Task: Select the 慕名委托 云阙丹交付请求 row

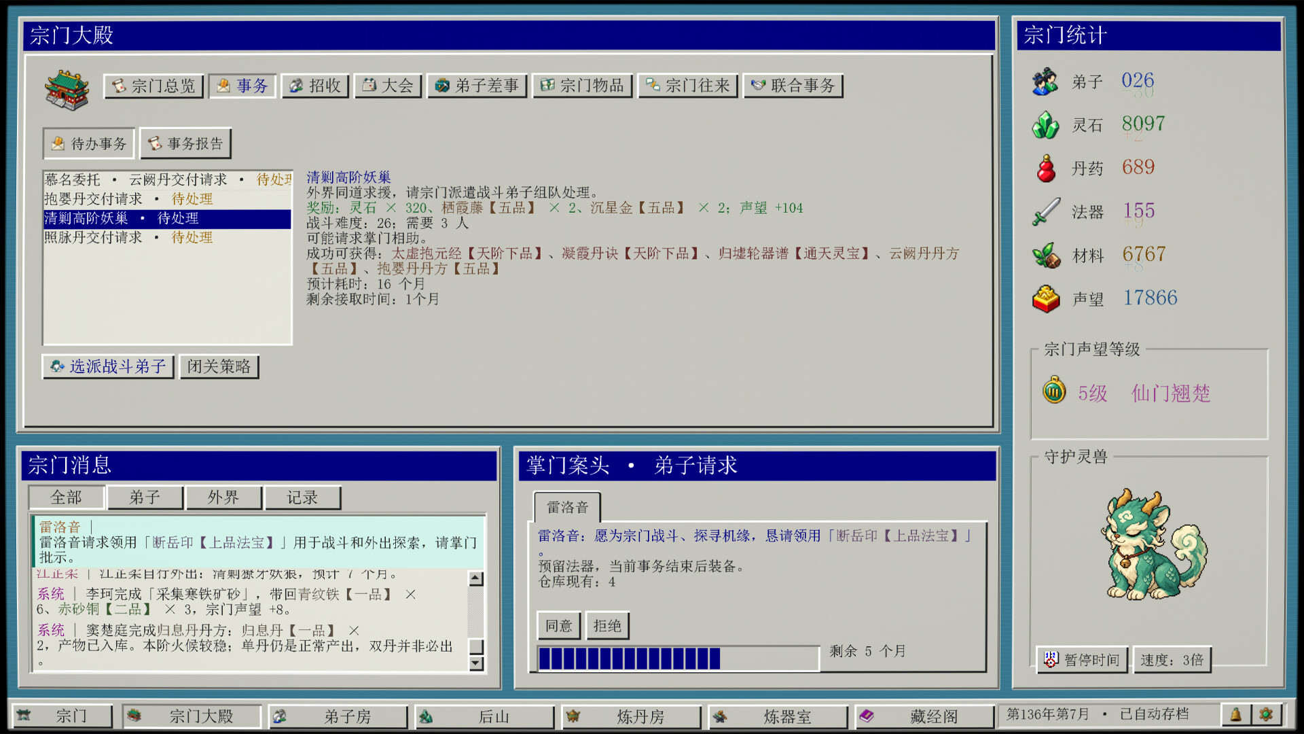Action: click(167, 179)
